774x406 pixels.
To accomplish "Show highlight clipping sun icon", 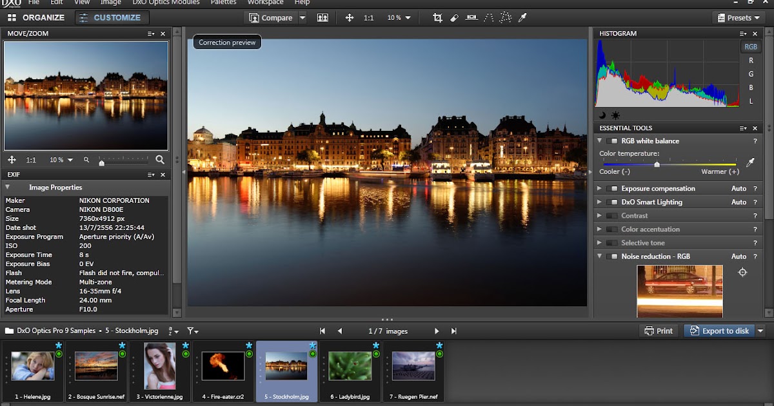I will [x=615, y=115].
